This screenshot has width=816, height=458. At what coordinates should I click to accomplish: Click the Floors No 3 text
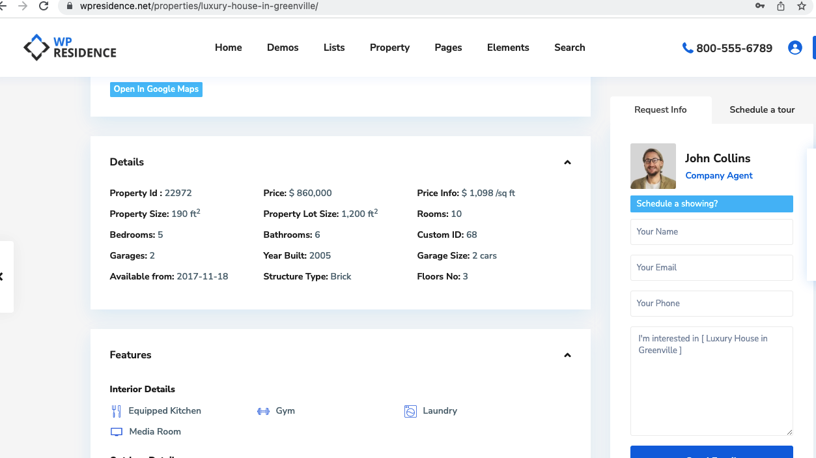[443, 277]
